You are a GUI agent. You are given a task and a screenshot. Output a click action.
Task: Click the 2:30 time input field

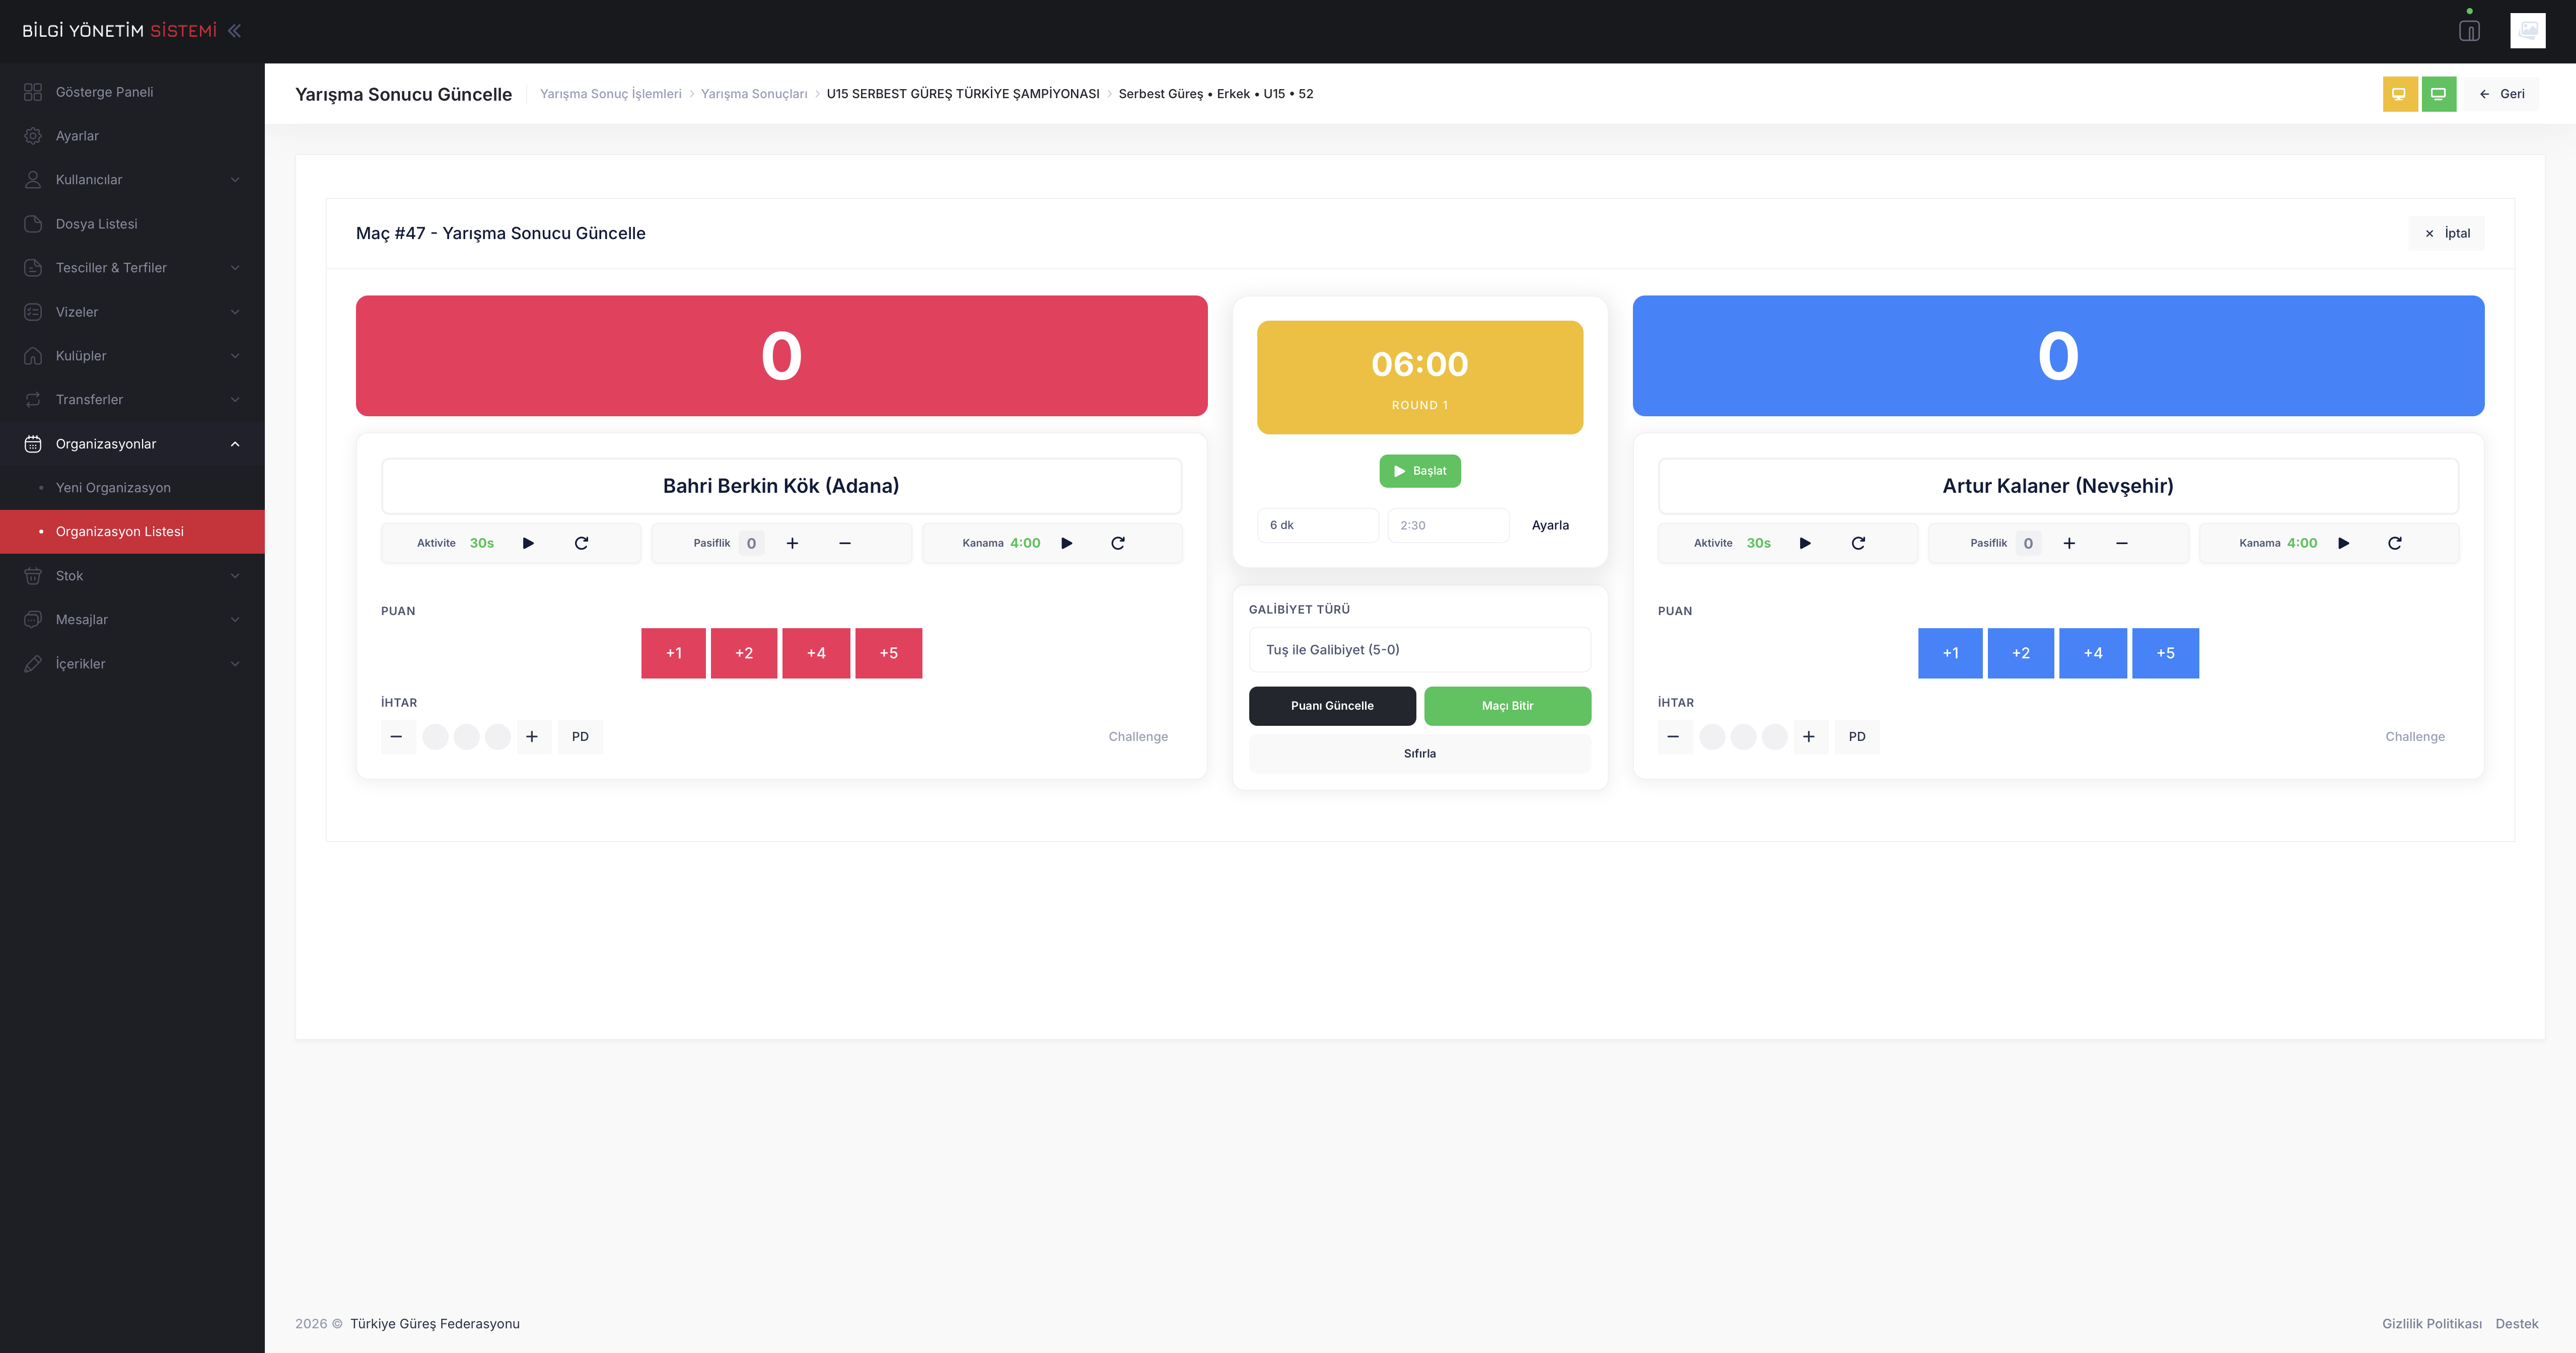pyautogui.click(x=1448, y=525)
